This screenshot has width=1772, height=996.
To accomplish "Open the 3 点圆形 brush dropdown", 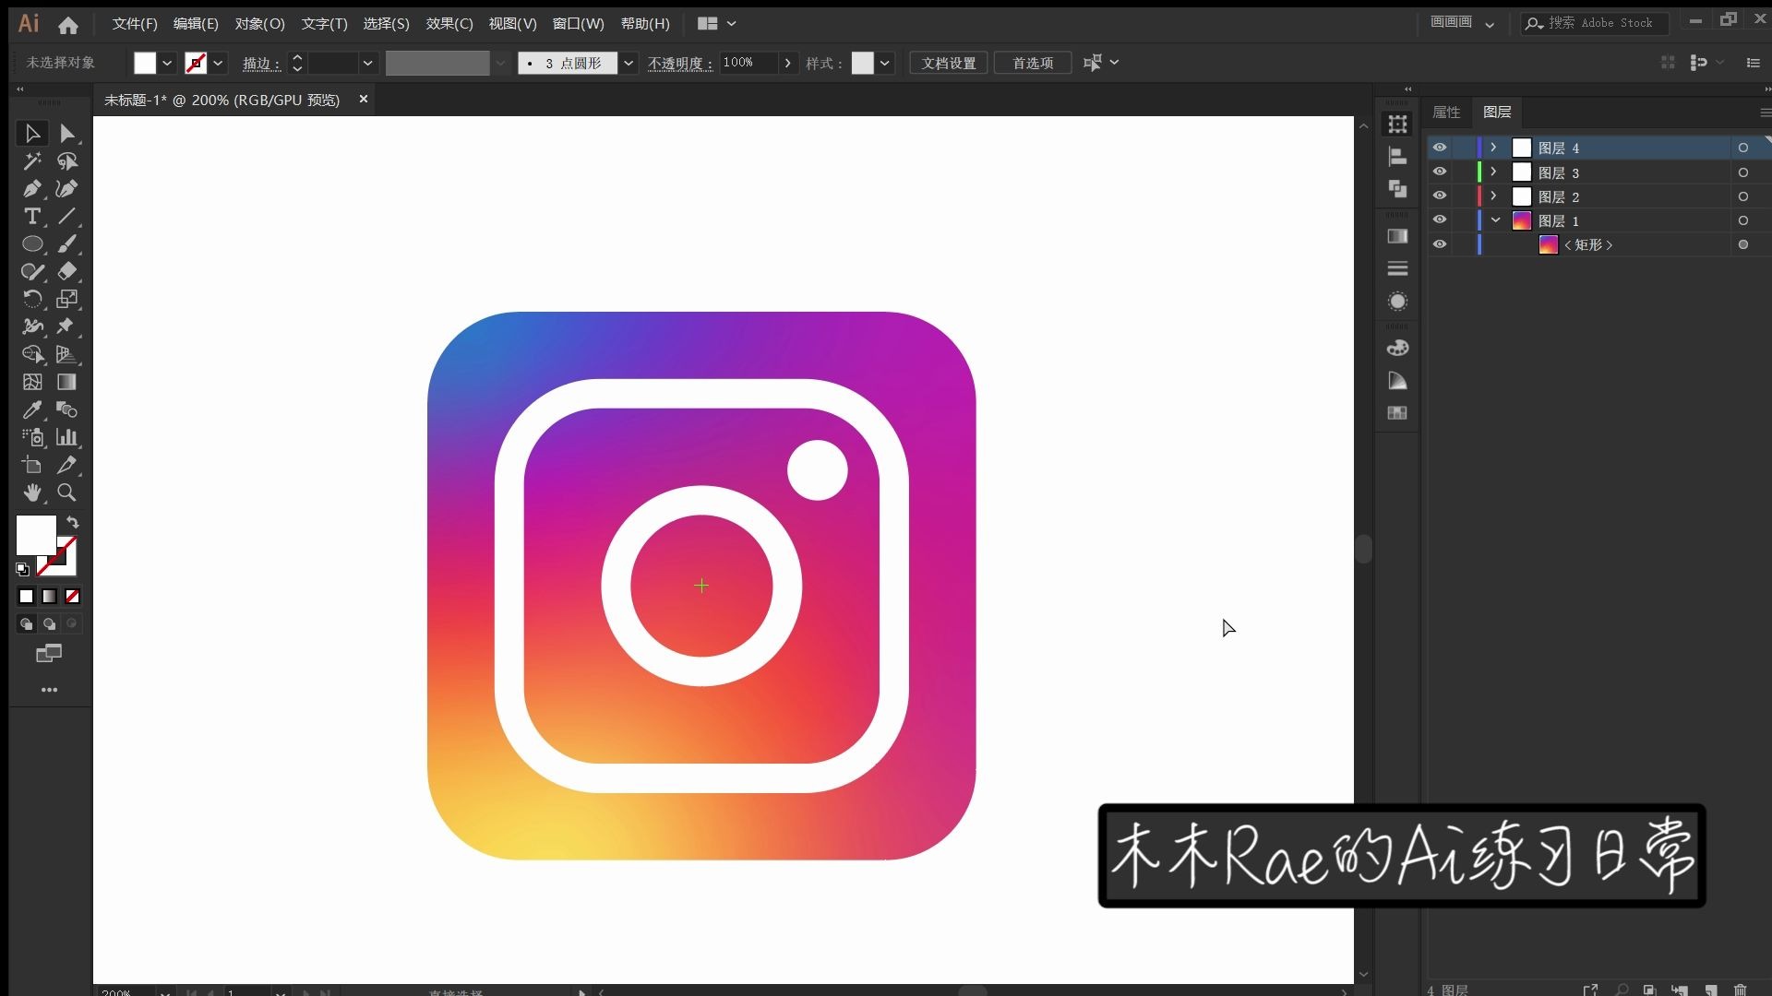I will point(629,63).
